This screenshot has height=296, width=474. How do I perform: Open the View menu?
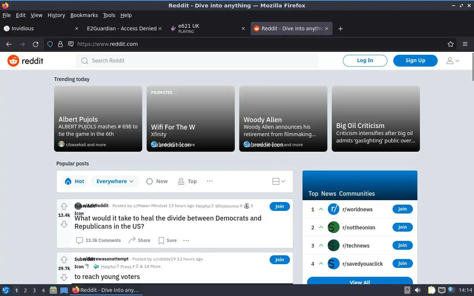pos(36,15)
